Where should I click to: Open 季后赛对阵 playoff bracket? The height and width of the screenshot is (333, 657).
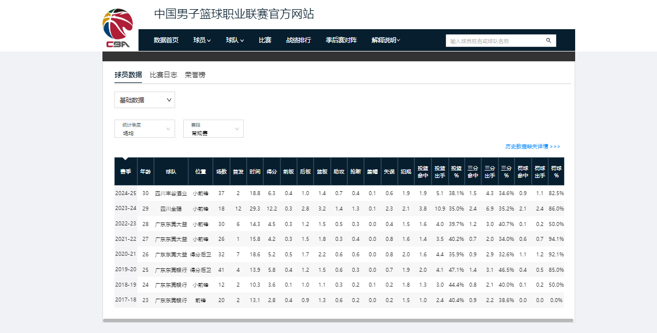point(341,41)
